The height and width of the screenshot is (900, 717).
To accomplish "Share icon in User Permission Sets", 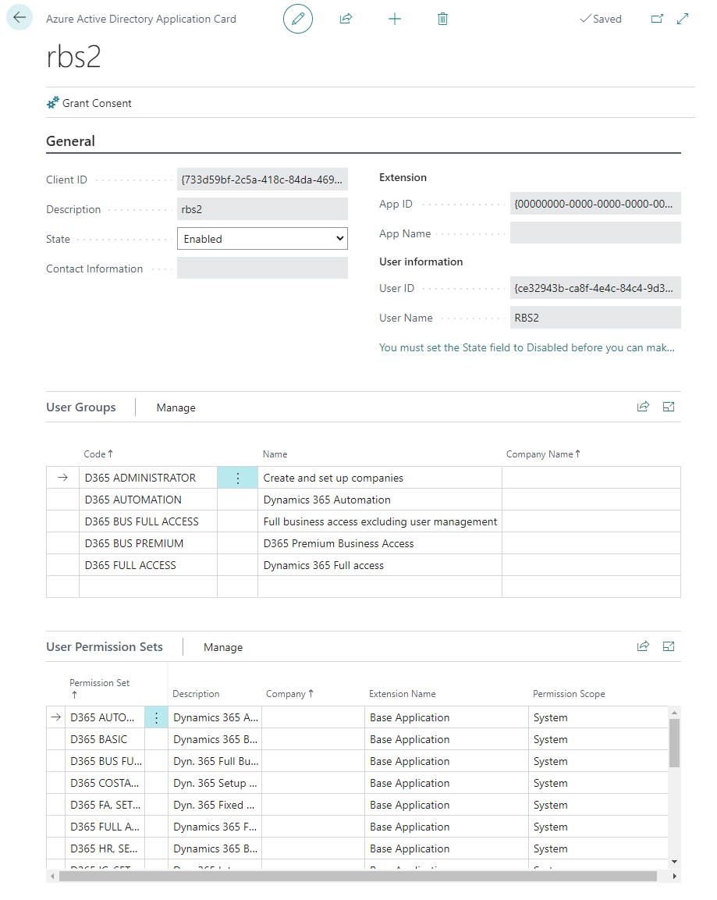I will pyautogui.click(x=643, y=646).
